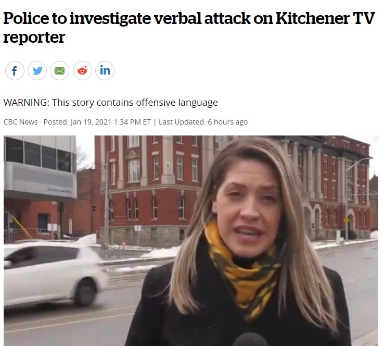Click the 'Last Updated: 6 hours ago' text
The height and width of the screenshot is (346, 384).
(203, 122)
